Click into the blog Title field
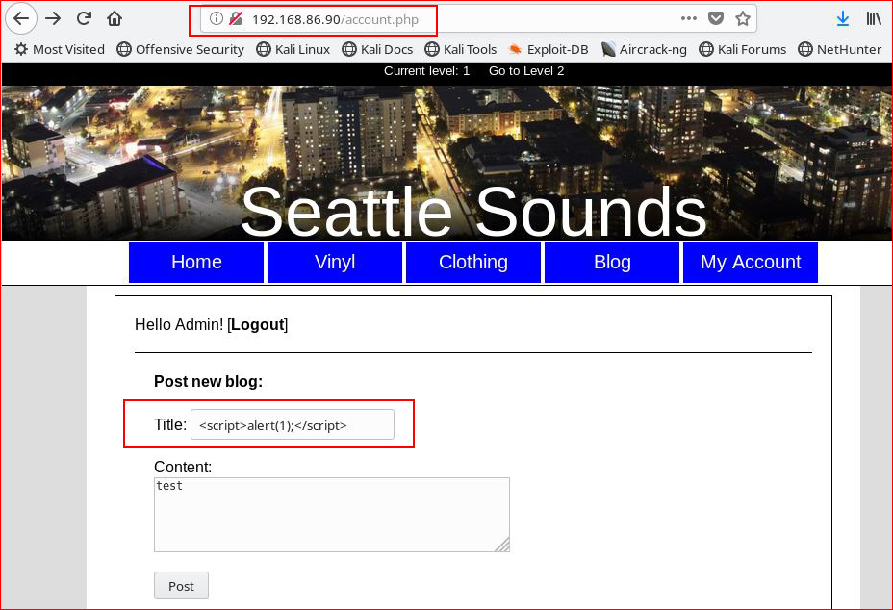Viewport: 893px width, 610px height. click(x=293, y=424)
